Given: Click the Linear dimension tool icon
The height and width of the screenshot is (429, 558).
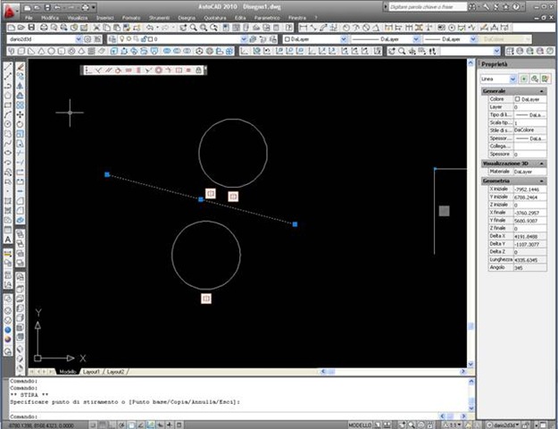Looking at the screenshot, I should pyautogui.click(x=303, y=28).
